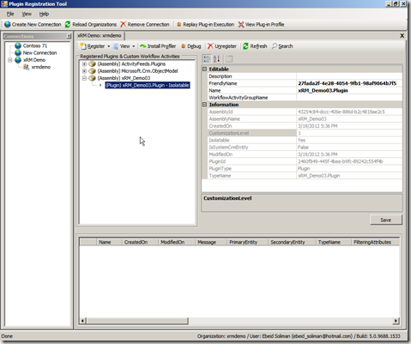411x344 pixels.
Task: Click the TypeName column header
Action: [333, 242]
